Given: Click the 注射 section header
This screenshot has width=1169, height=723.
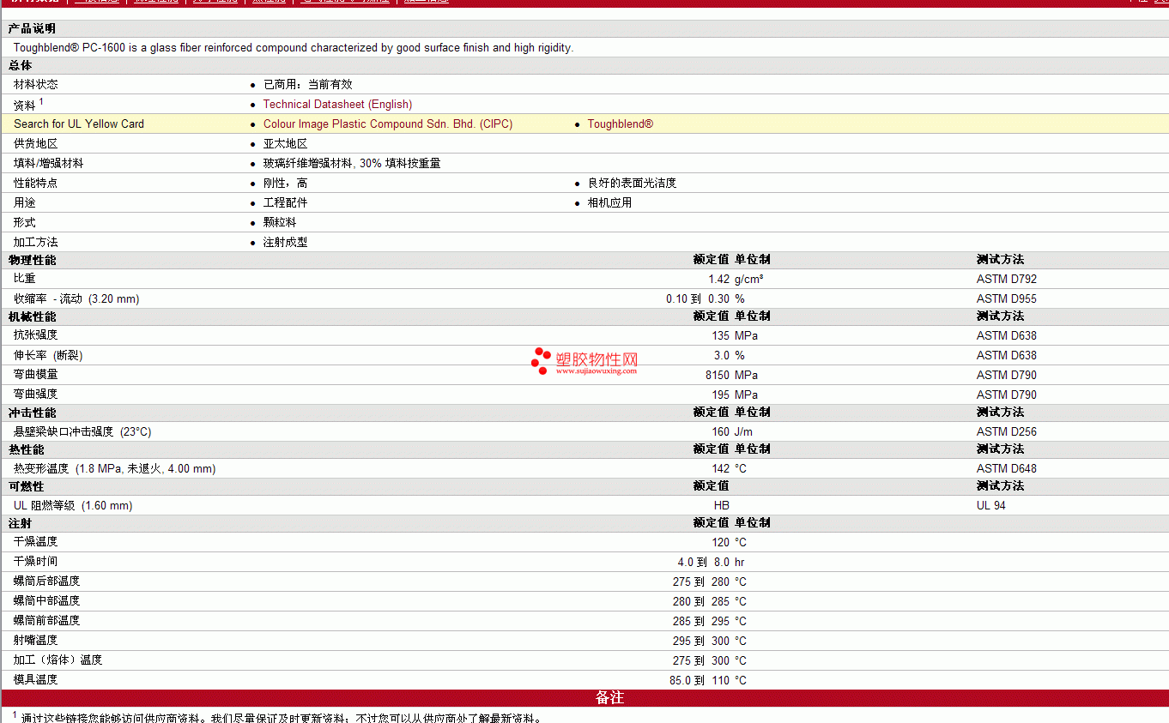Looking at the screenshot, I should click(21, 523).
